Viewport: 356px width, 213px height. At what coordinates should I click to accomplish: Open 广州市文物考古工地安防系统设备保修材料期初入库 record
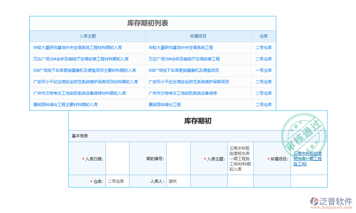[79, 93]
